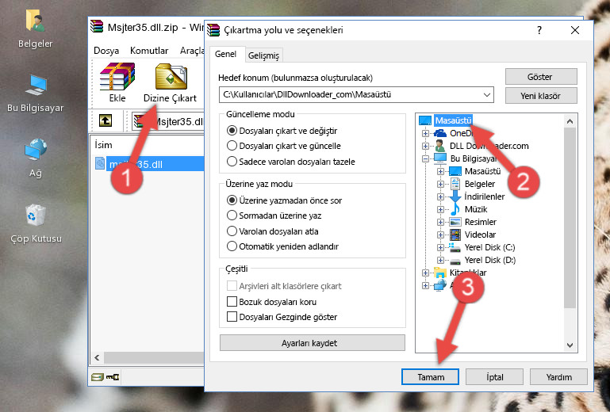Open the Dosya menu in WinRAR
Image resolution: width=610 pixels, height=412 pixels.
[x=106, y=51]
